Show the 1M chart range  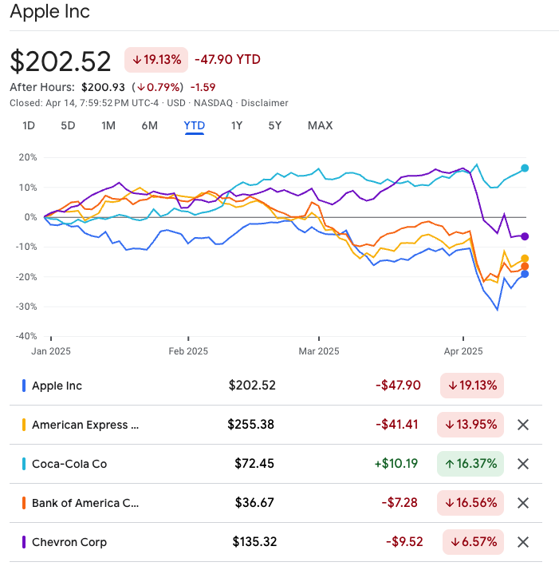[108, 125]
